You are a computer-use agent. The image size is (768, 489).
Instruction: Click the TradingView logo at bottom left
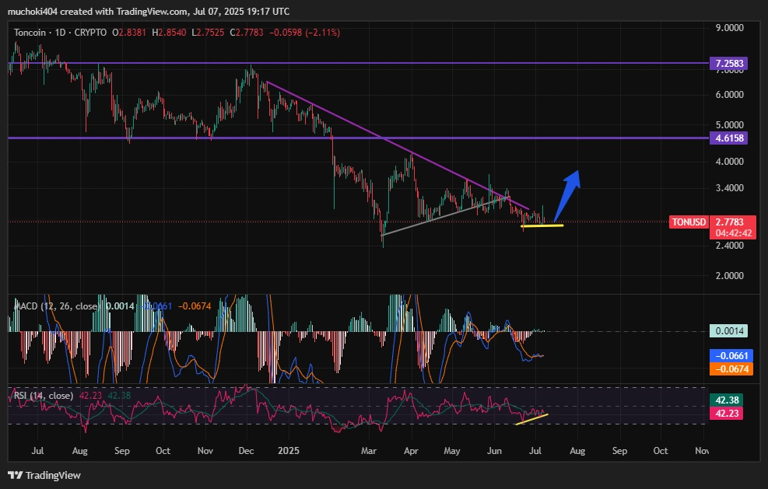(44, 475)
